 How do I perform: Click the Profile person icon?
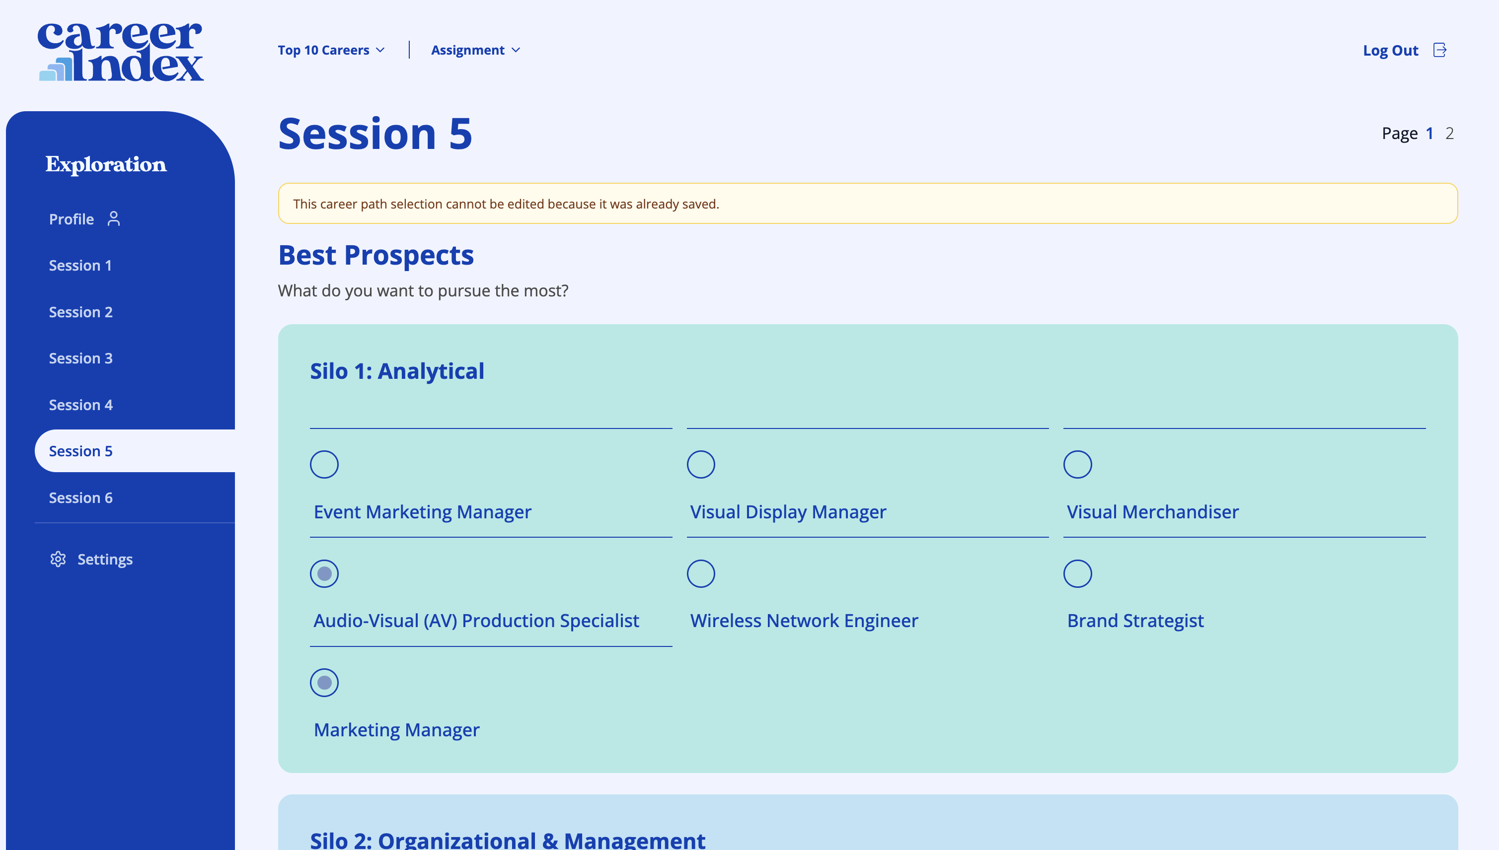pyautogui.click(x=114, y=219)
